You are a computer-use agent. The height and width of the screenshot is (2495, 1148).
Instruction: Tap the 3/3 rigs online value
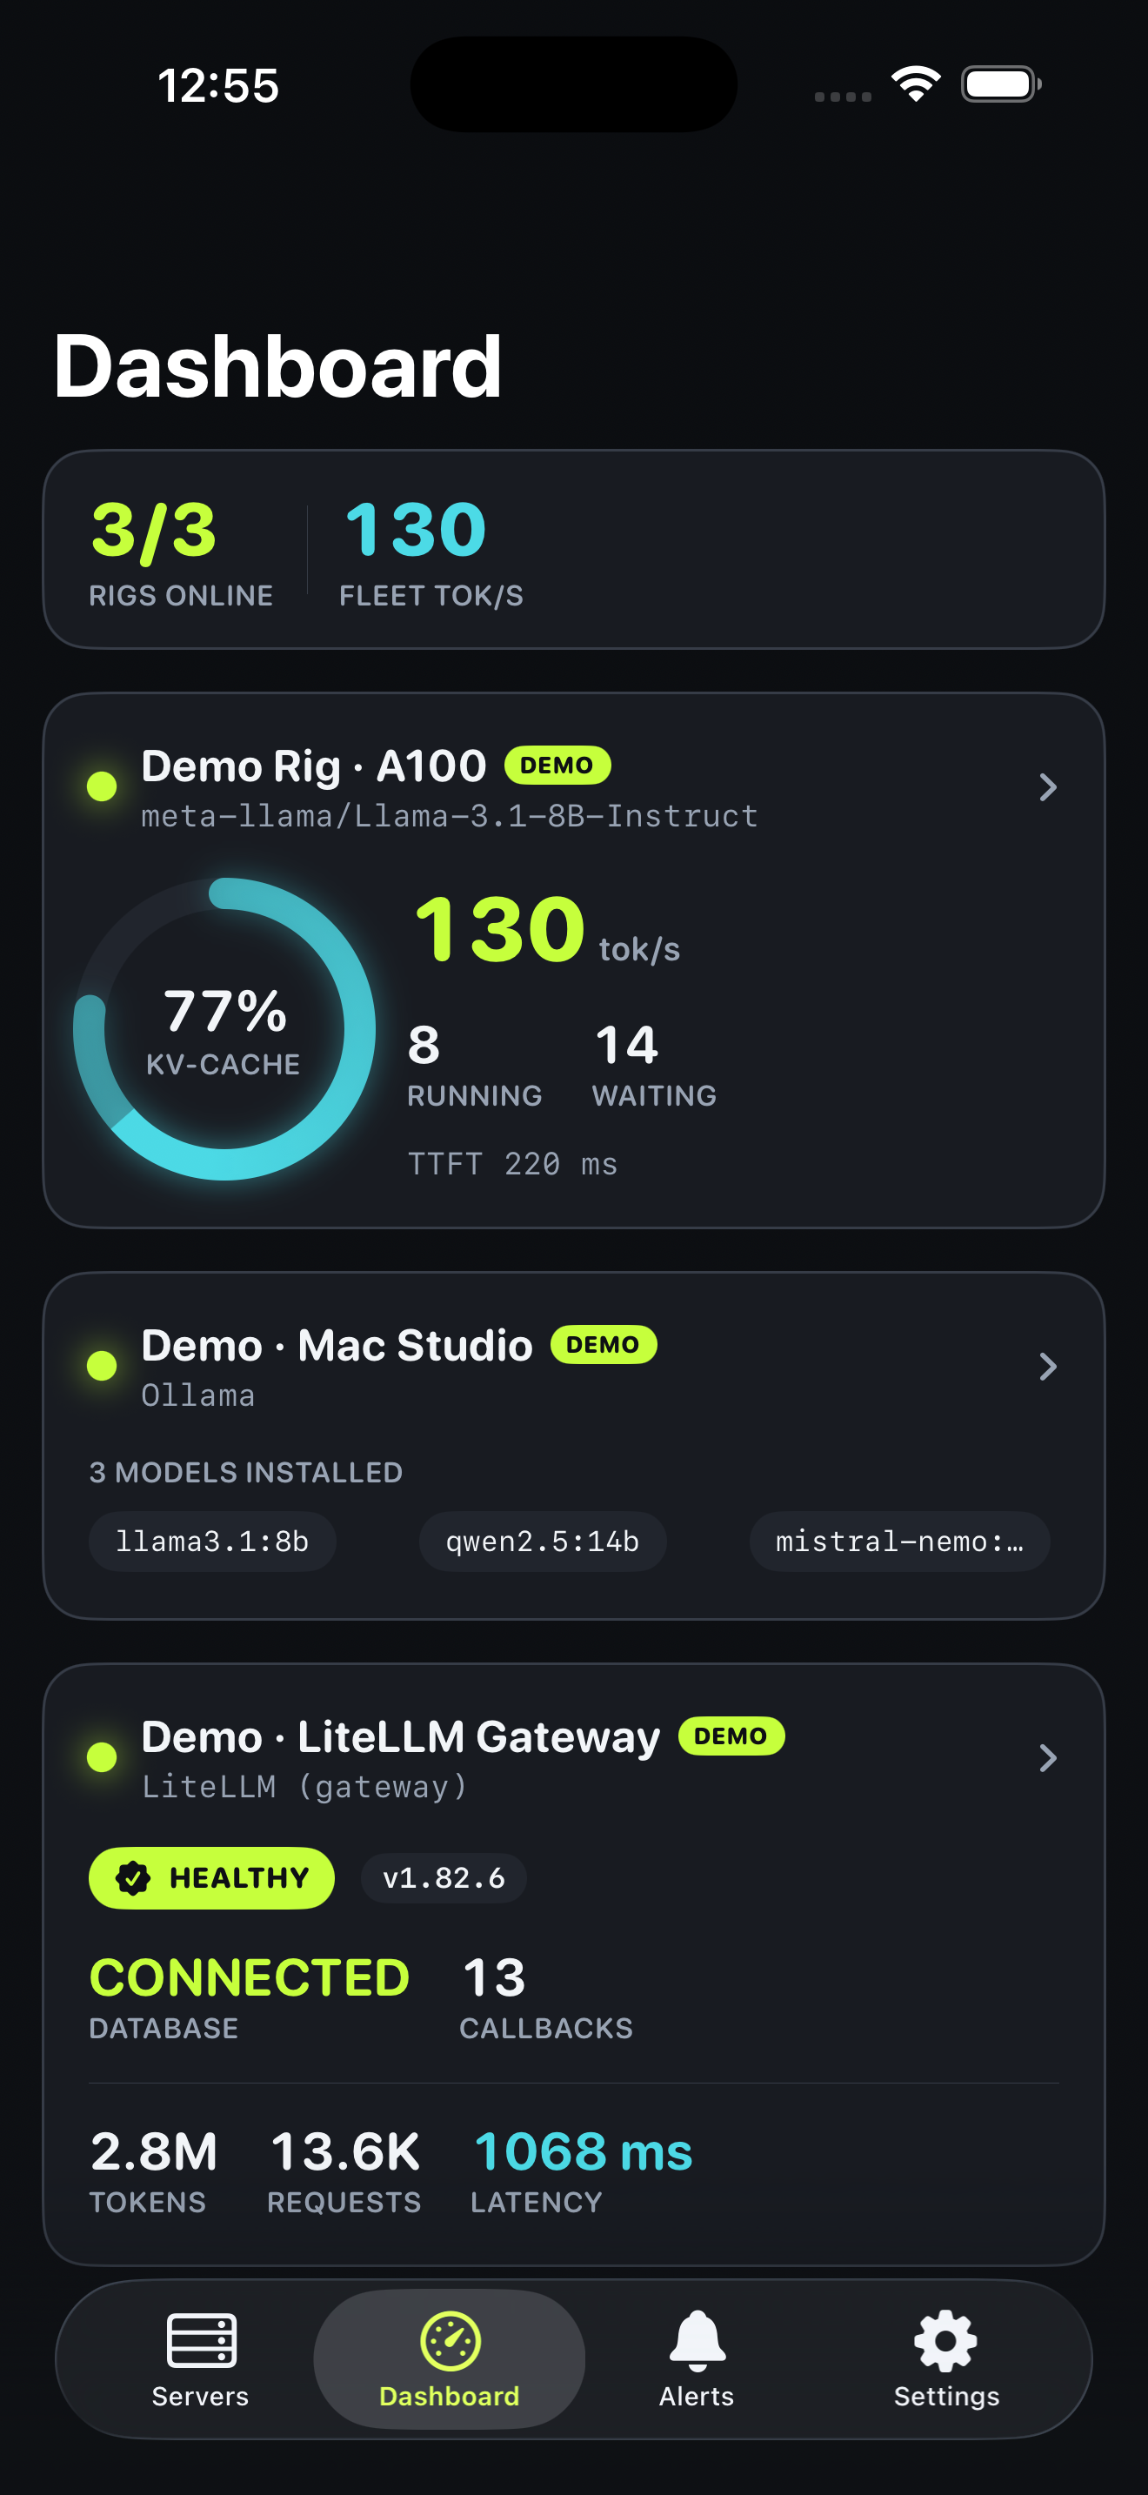[154, 531]
